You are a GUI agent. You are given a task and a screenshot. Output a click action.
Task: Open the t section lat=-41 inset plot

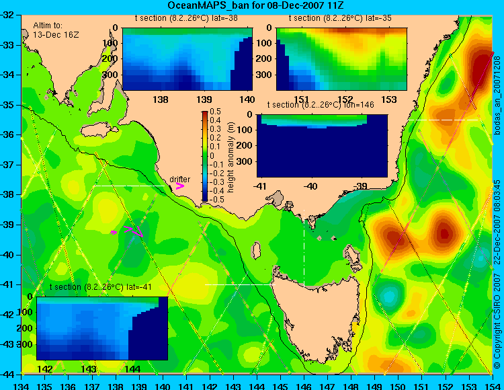point(102,328)
